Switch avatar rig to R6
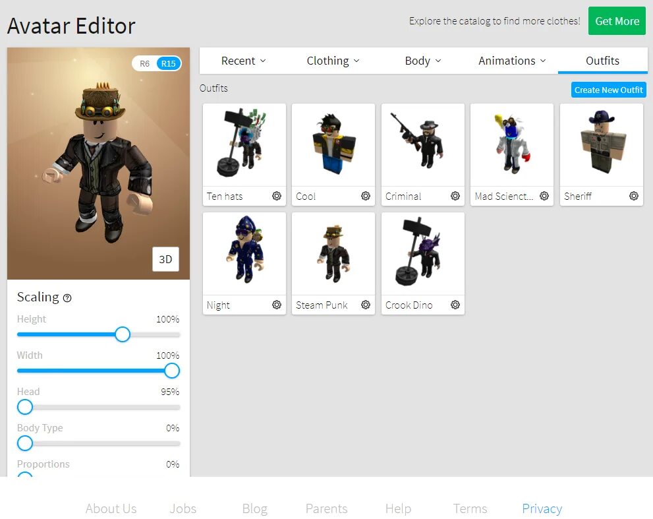The height and width of the screenshot is (519, 653). [144, 64]
